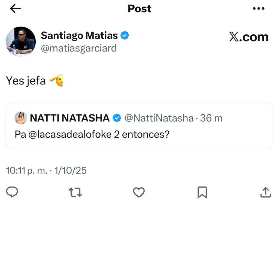Like the post with the heart icon
The image size is (279, 258).
click(139, 192)
